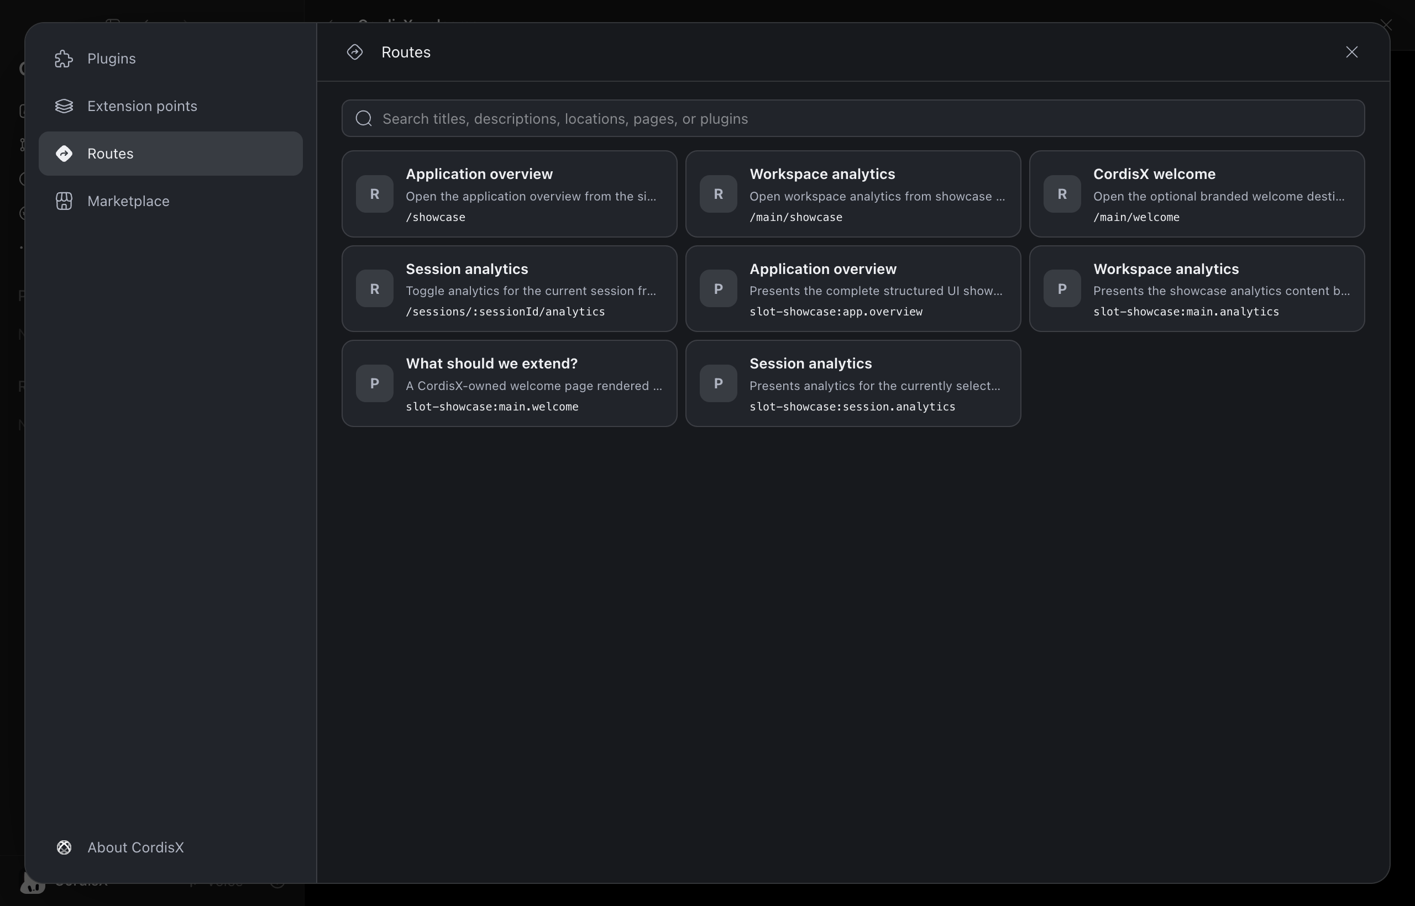This screenshot has width=1415, height=906.
Task: Click the R badge on /sessions/:sessionId/analytics card
Action: click(x=374, y=289)
